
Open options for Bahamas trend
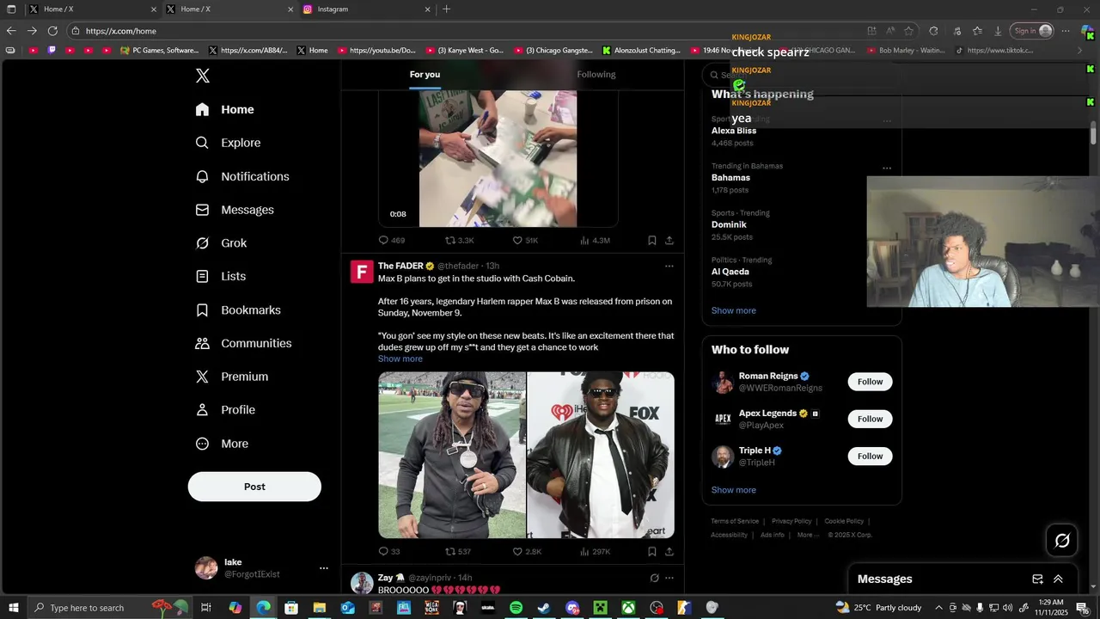click(887, 169)
